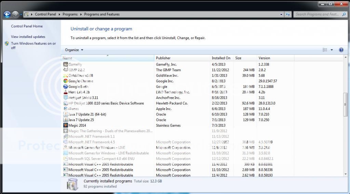Click Programs breadcrumb segment
The height and width of the screenshot is (194, 350).
(x=70, y=14)
